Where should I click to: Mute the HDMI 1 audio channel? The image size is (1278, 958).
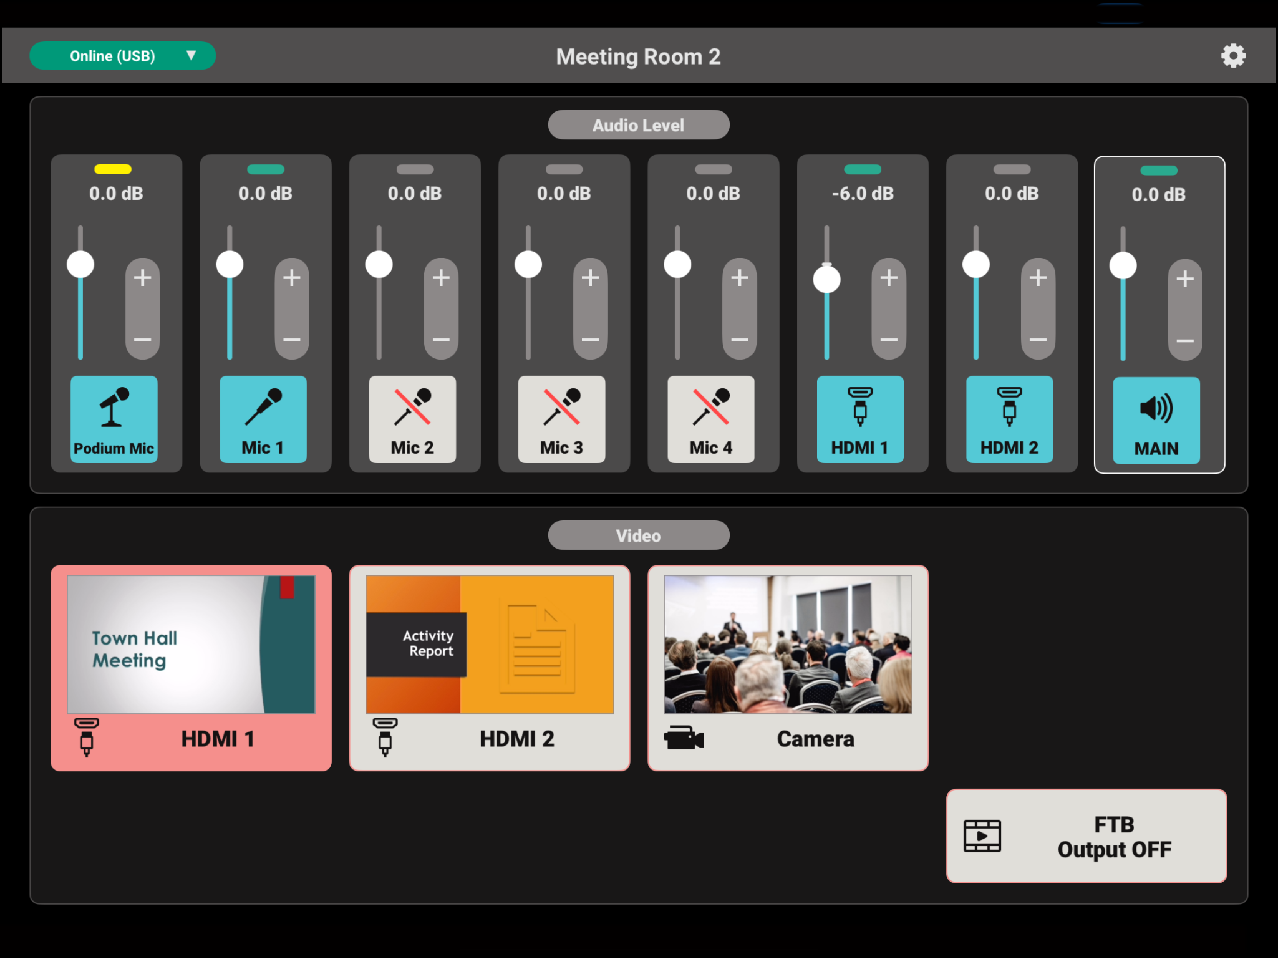pyautogui.click(x=860, y=419)
